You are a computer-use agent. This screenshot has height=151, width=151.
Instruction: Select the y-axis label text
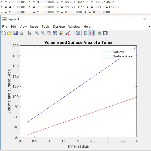tap(9, 91)
